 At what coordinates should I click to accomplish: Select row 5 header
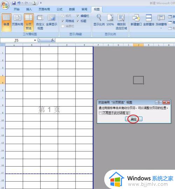[3, 80]
